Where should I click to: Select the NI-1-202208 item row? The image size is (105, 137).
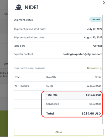tap(58, 86)
